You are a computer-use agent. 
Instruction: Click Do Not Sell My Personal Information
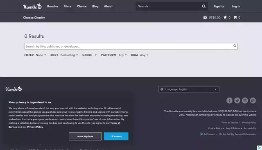237,134
